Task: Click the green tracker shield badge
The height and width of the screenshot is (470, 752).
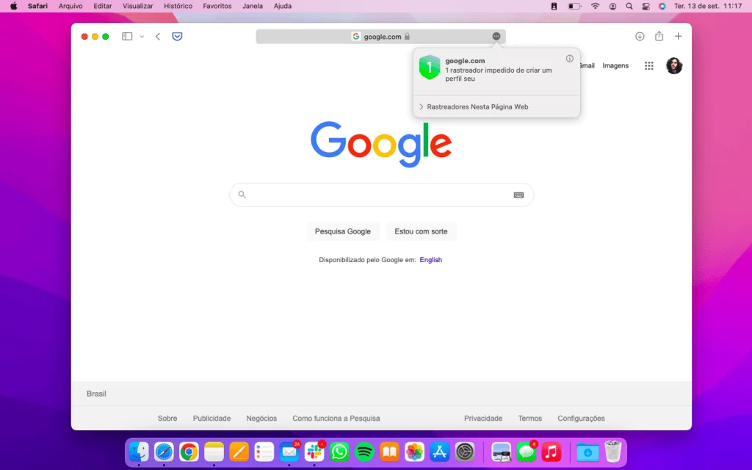Action: tap(429, 67)
